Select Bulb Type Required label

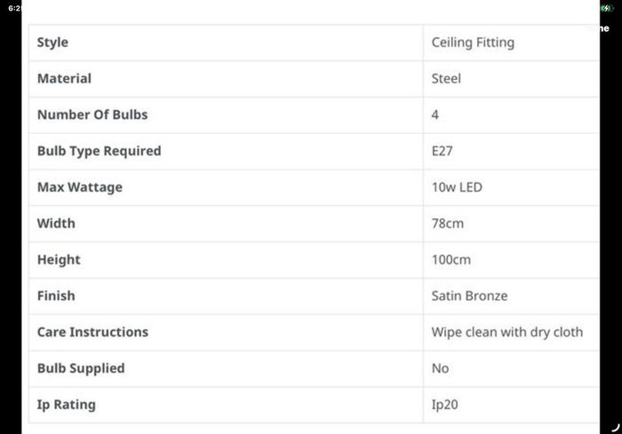click(100, 151)
